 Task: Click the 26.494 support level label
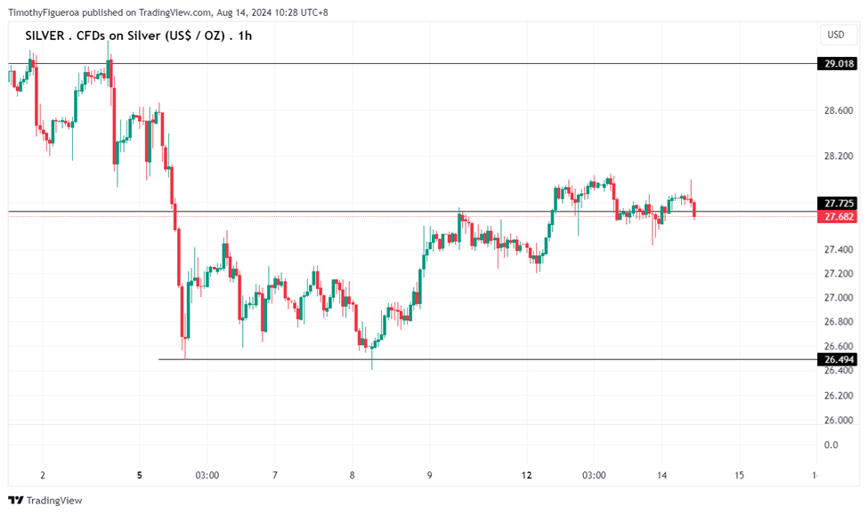(839, 359)
